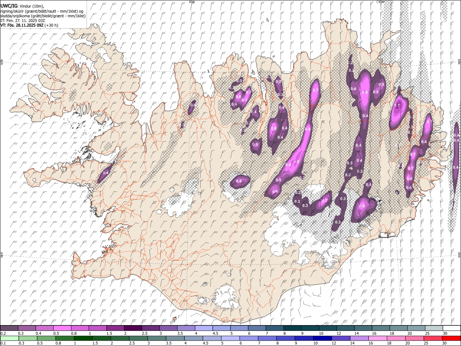This screenshot has height=346, width=461.
Task: Pick the 3–3.5 violet snow scale swatch
Action: point(168,328)
